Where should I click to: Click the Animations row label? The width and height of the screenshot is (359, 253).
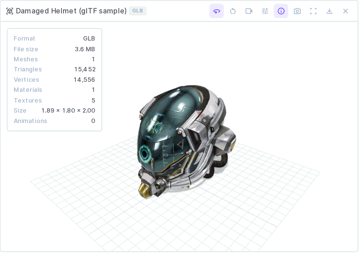coord(31,121)
